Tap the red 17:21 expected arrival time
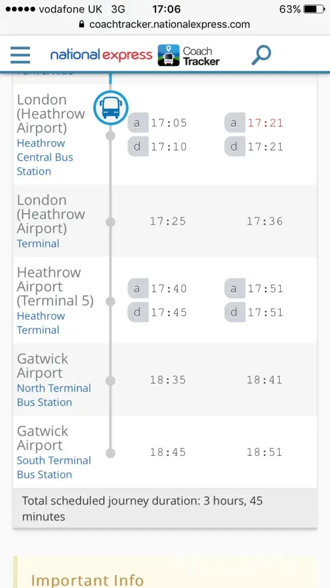 point(265,123)
